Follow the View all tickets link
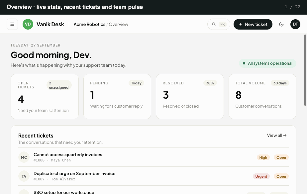Viewport: 307px width, 194px height. 277,135
